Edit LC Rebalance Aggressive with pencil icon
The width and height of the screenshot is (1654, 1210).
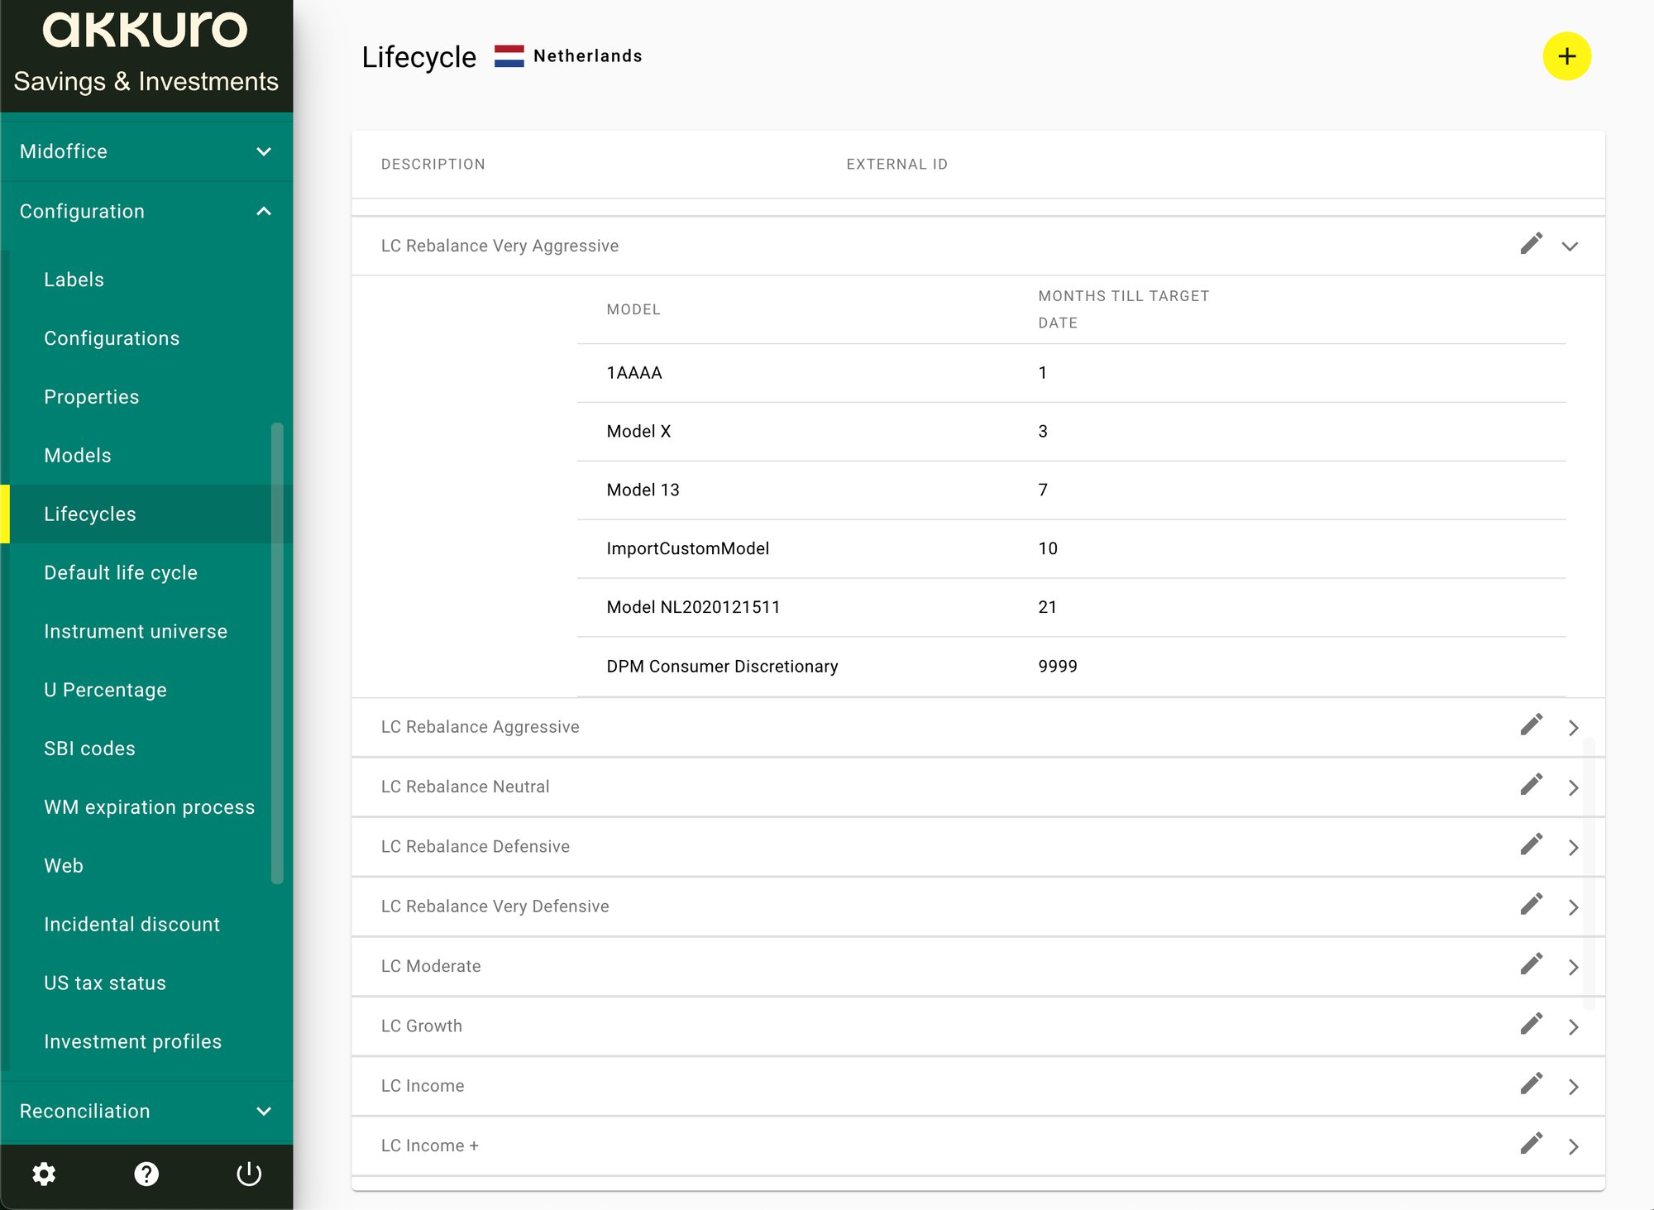[x=1531, y=725]
